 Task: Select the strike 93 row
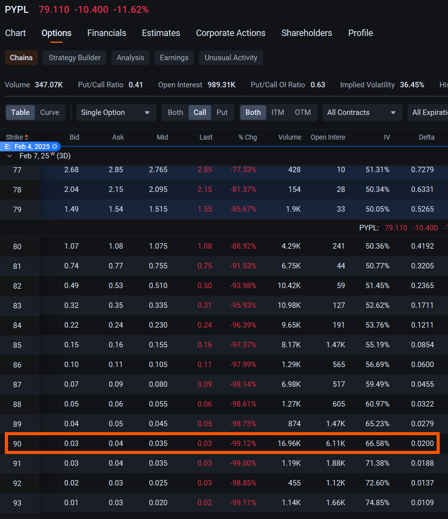click(224, 503)
